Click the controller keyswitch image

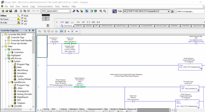click(46, 18)
